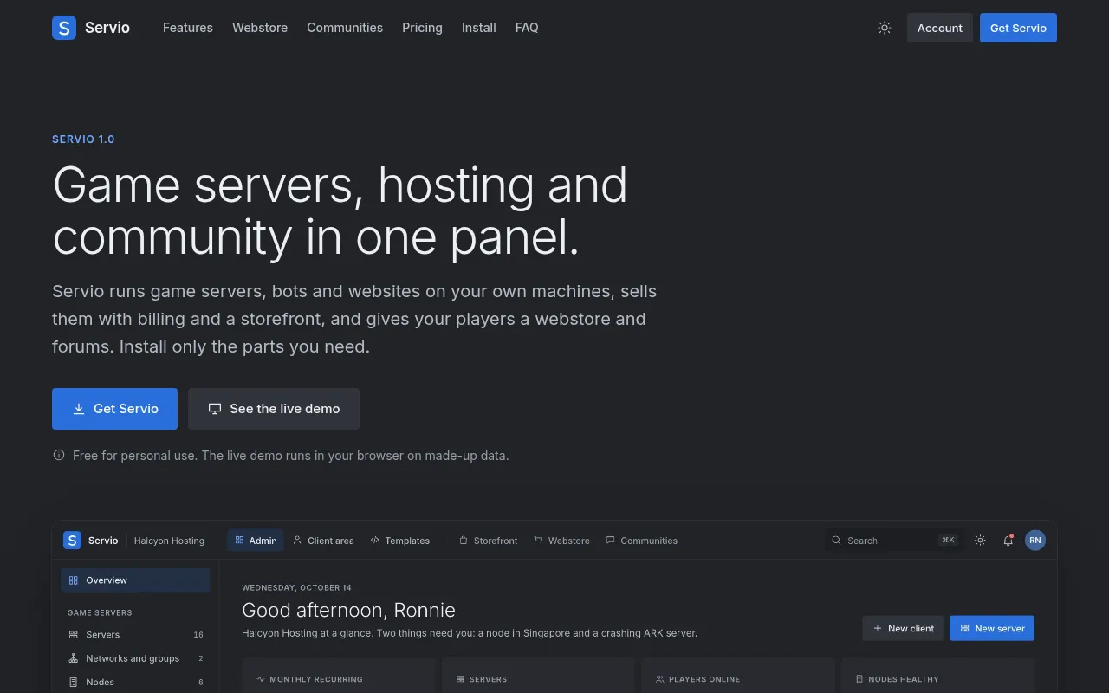Click the Good afternoon, Ronnie heading
Image resolution: width=1109 pixels, height=693 pixels.
348,610
